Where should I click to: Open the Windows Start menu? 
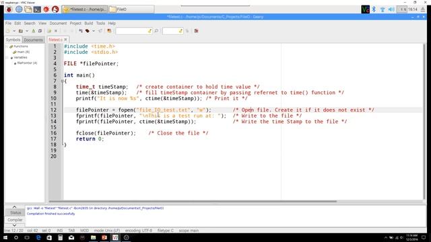pos(5,237)
